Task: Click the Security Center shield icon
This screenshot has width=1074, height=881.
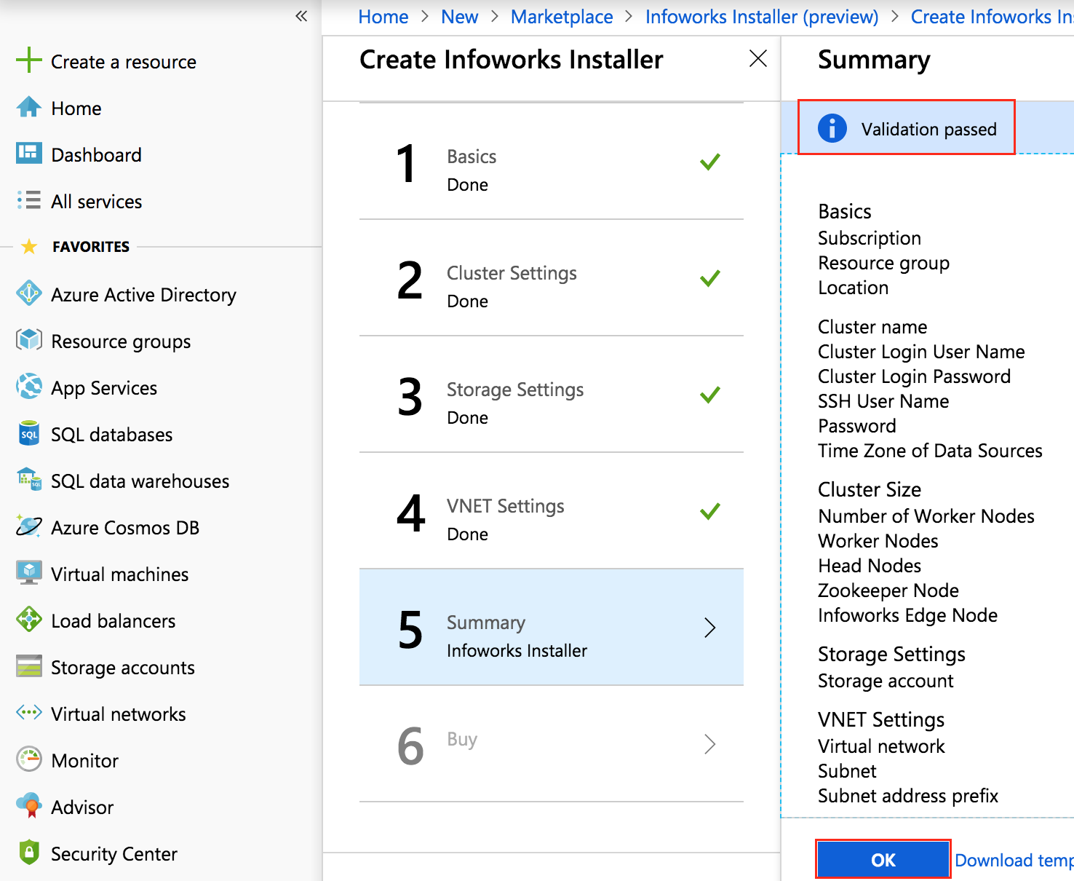Action: [x=29, y=853]
